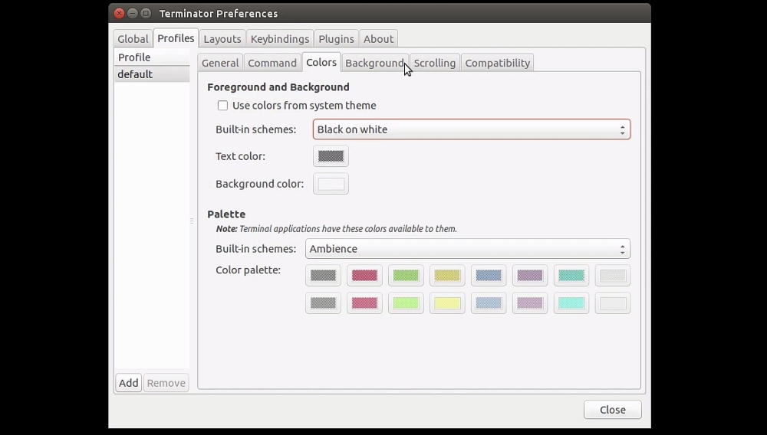Close the Terminator Preferences window via titlebar
This screenshot has width=767, height=435.
[x=119, y=13]
